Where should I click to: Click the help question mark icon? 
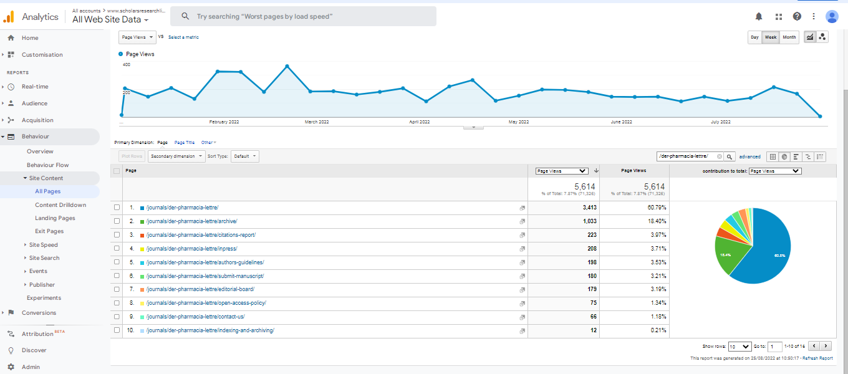coord(797,17)
